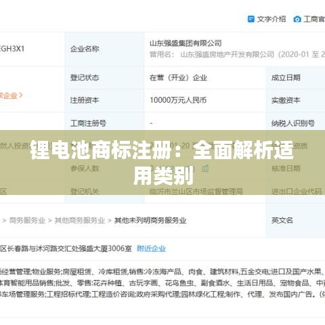Open the 商务服务业 breadcrumb
The image size is (325, 325).
tap(27, 220)
